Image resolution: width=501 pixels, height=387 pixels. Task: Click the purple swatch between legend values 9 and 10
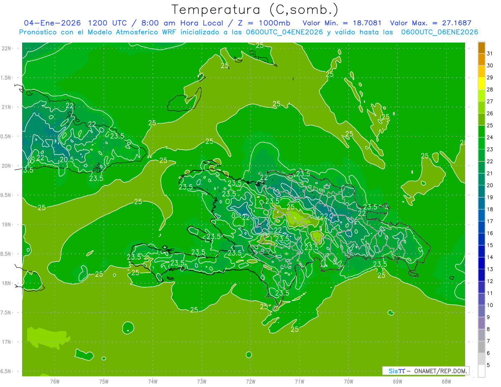pyautogui.click(x=481, y=311)
